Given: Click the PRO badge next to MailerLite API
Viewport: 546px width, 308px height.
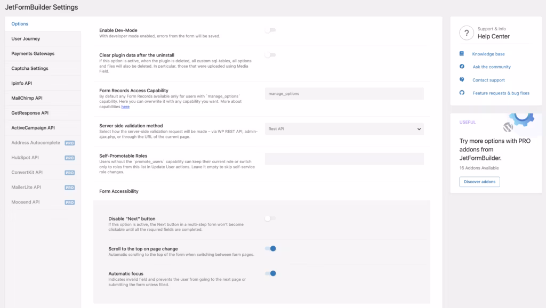Looking at the screenshot, I should coord(70,188).
